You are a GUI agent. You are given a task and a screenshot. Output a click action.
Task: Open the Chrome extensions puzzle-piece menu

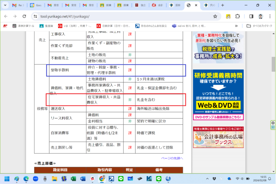click(237, 16)
